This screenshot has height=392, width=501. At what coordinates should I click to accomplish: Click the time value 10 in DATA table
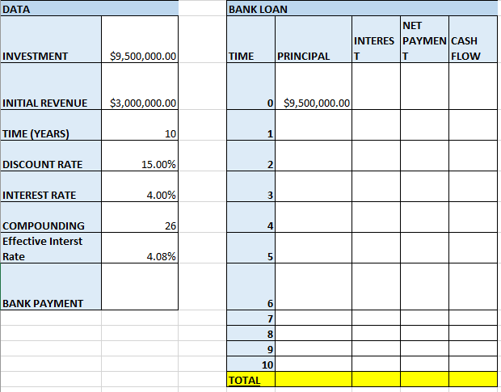point(140,125)
